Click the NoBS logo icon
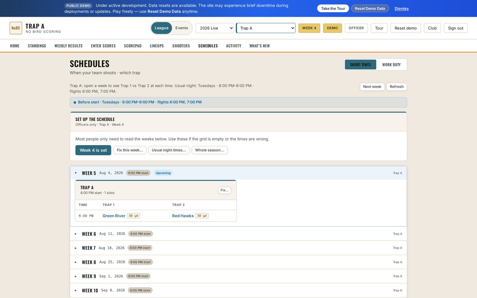Screen dimensions: 477x298 pyautogui.click(x=16, y=28)
